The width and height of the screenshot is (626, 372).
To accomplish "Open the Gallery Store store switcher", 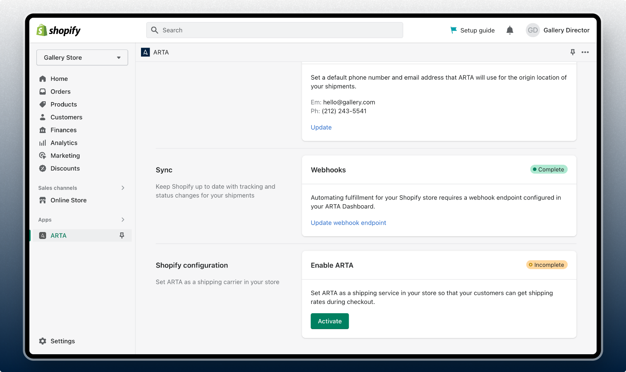I will pyautogui.click(x=82, y=57).
